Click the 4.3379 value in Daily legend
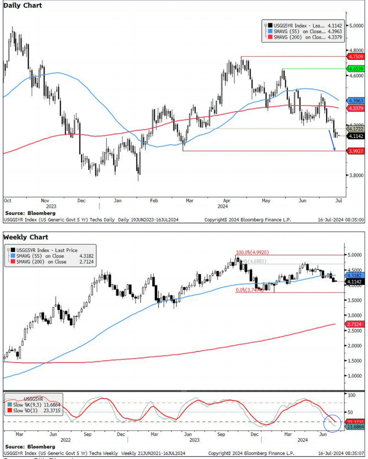 click(335, 37)
